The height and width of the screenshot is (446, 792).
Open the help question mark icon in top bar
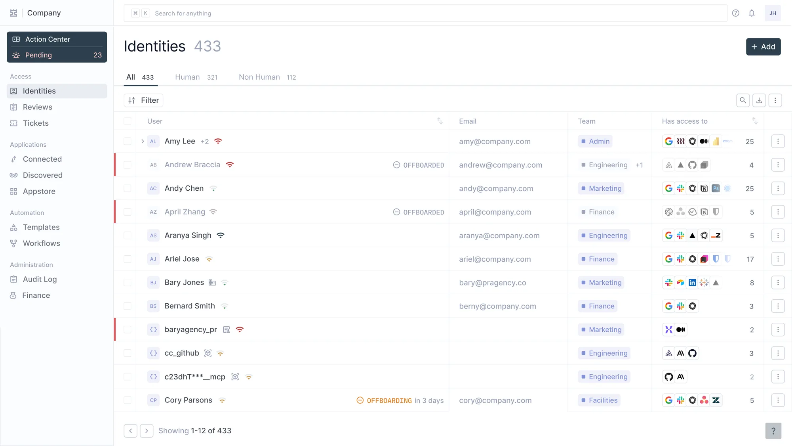735,13
